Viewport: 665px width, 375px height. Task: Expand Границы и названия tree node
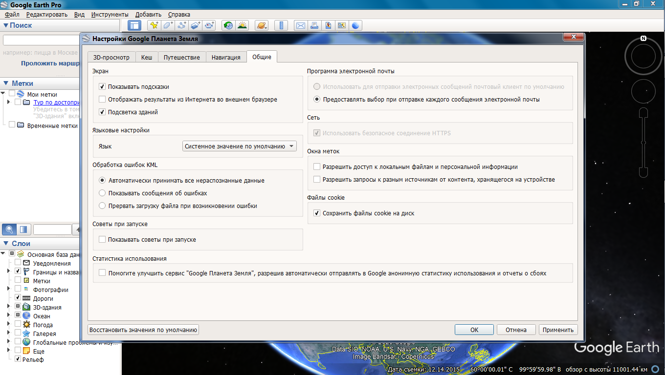tap(8, 271)
